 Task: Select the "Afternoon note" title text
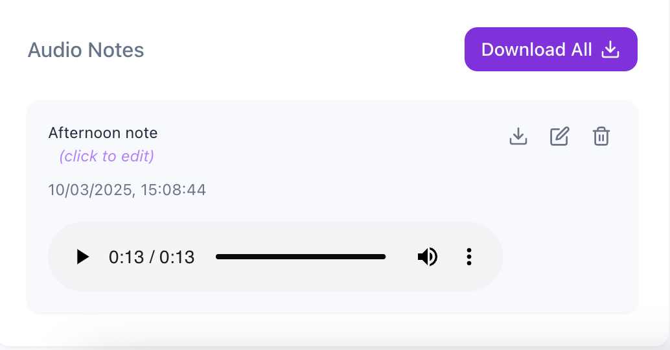103,133
